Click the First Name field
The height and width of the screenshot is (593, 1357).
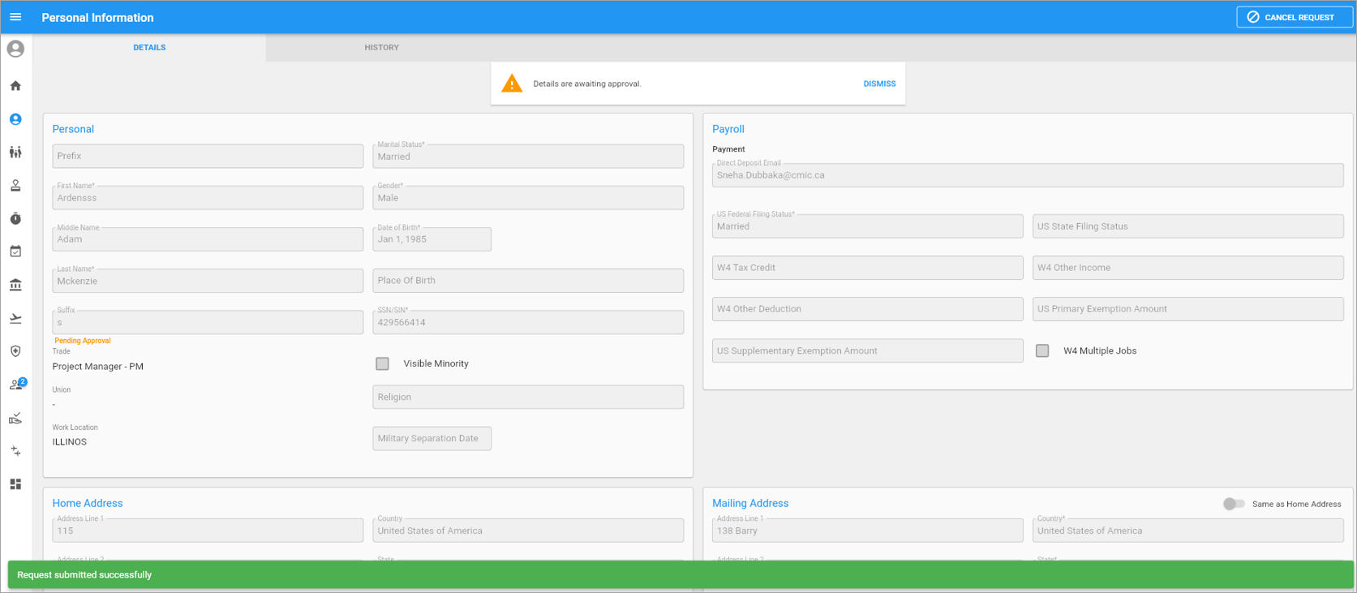(208, 197)
